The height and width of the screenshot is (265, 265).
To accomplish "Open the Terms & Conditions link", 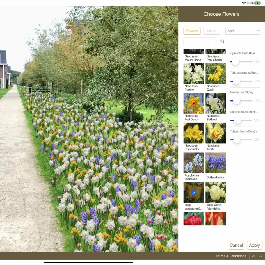I will coord(231,256).
